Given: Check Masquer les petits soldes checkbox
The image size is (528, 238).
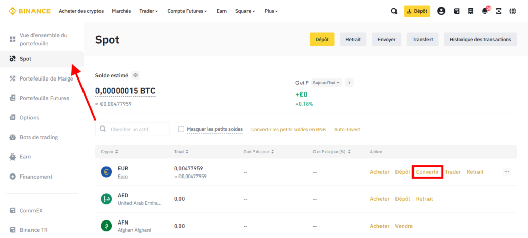Looking at the screenshot, I should tap(181, 129).
